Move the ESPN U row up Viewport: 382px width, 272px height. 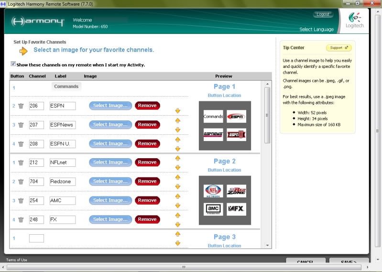pos(178,139)
